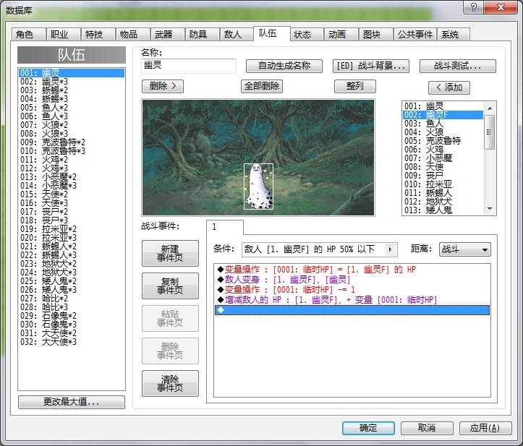Image resolution: width=523 pixels, height=446 pixels.
Task: Select troop 004: 蜥蜴*3
Action: coord(72,99)
